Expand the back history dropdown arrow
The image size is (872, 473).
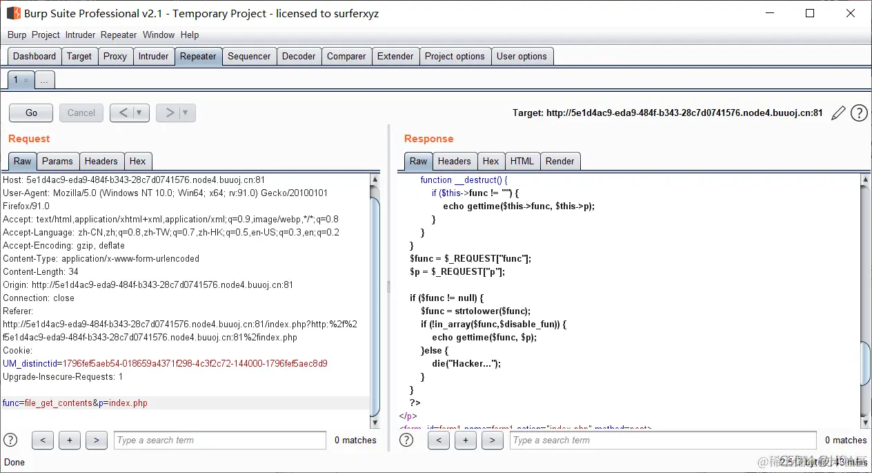[141, 113]
